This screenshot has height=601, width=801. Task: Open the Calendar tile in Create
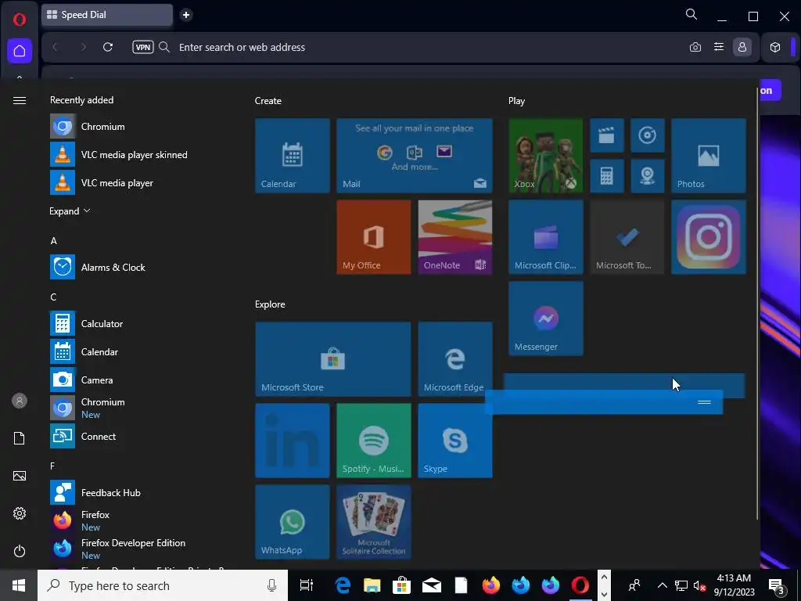coord(293,156)
